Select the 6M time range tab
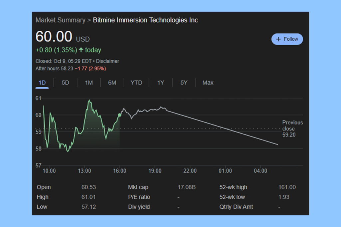 112,82
